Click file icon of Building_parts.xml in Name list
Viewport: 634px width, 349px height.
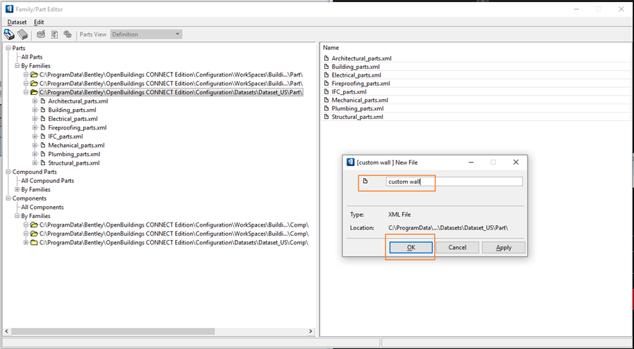(x=327, y=67)
